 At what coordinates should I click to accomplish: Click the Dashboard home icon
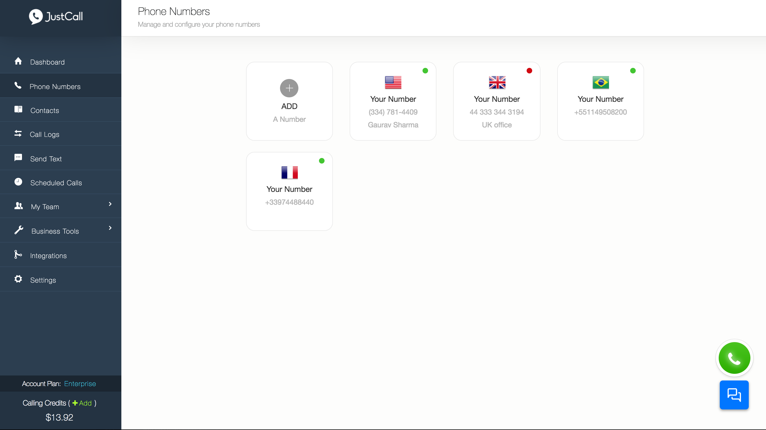click(x=18, y=61)
